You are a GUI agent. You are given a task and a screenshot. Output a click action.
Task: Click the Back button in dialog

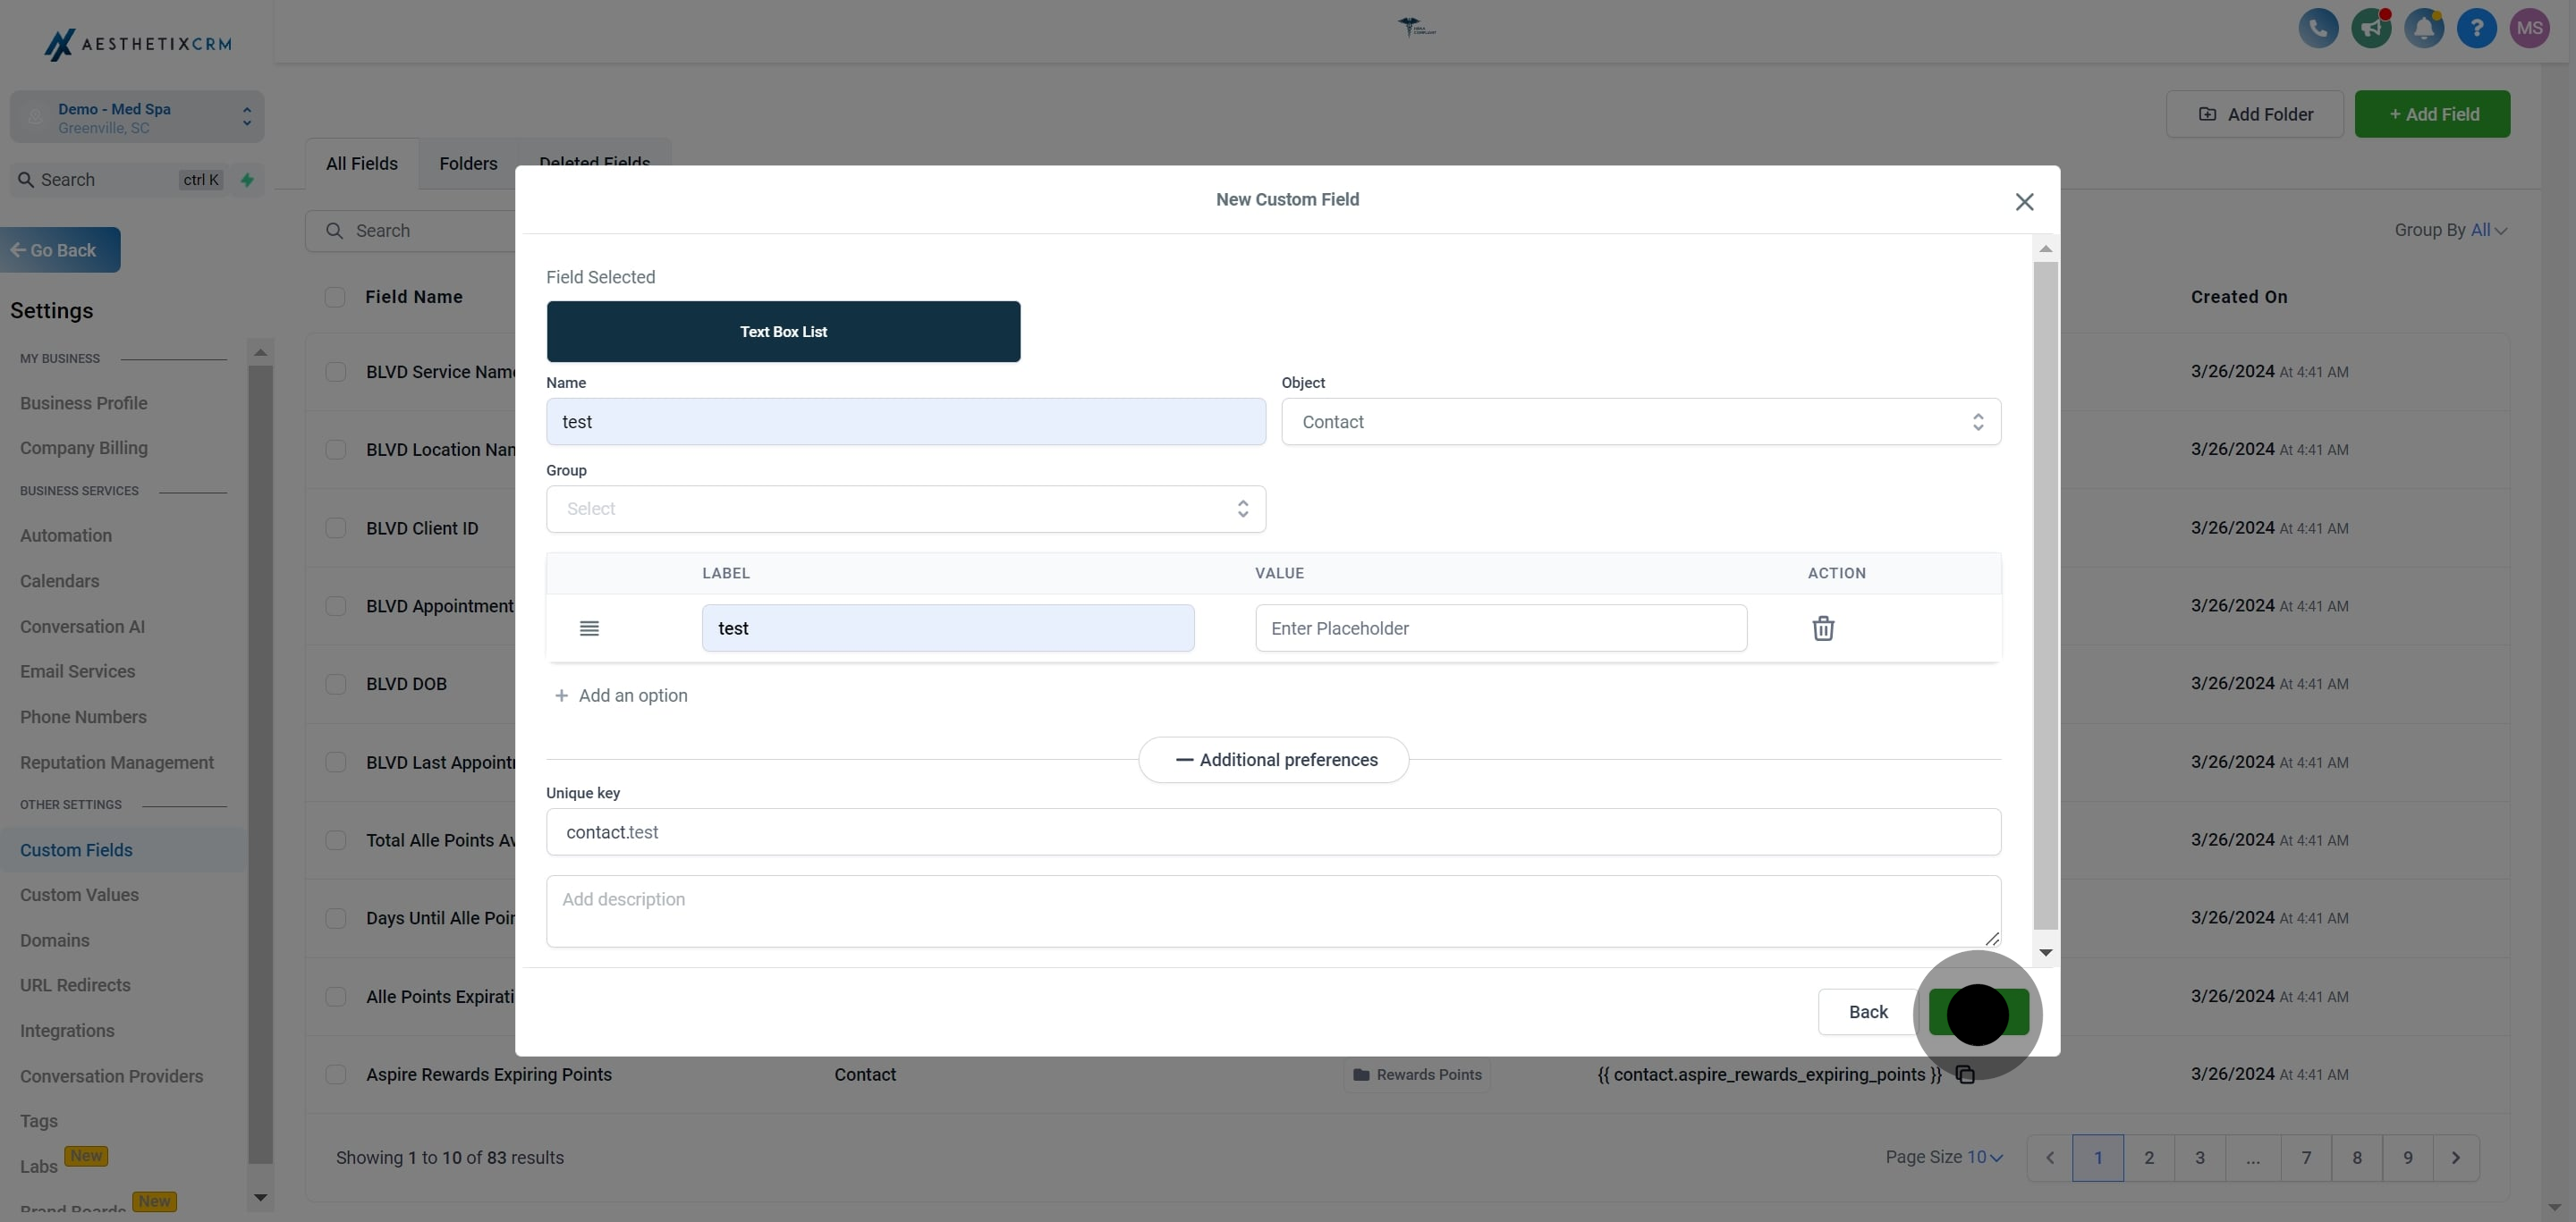[x=1867, y=1012]
